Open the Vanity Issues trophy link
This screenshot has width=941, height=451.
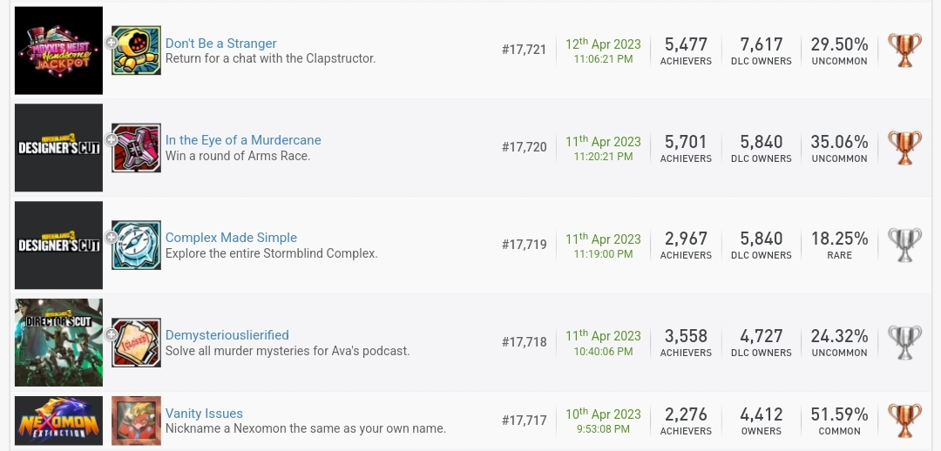[204, 414]
